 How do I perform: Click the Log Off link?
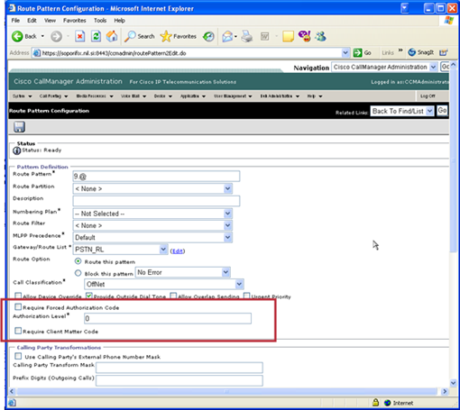[x=428, y=96]
